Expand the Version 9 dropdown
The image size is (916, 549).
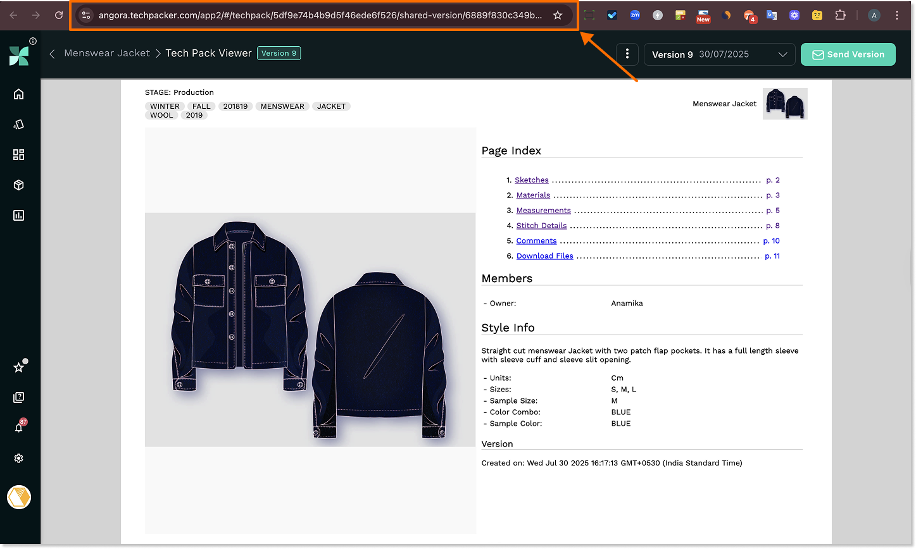[x=719, y=54]
